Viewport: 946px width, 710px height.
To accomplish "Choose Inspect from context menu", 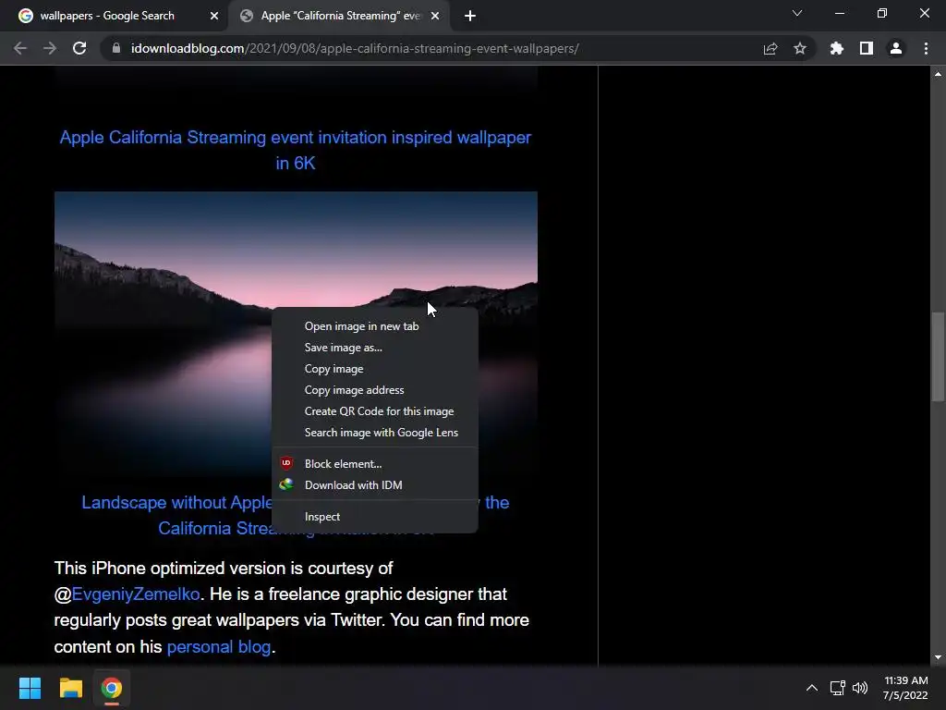I will point(375,516).
